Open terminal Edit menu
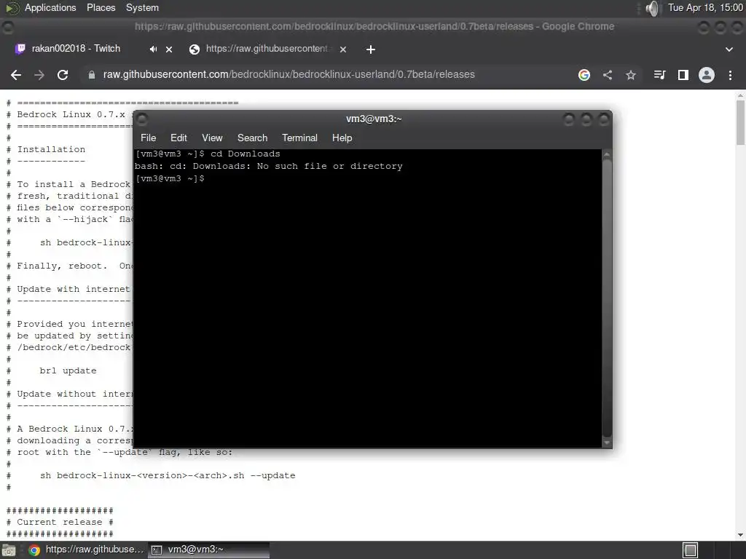Viewport: 746px width, 559px height. 178,138
